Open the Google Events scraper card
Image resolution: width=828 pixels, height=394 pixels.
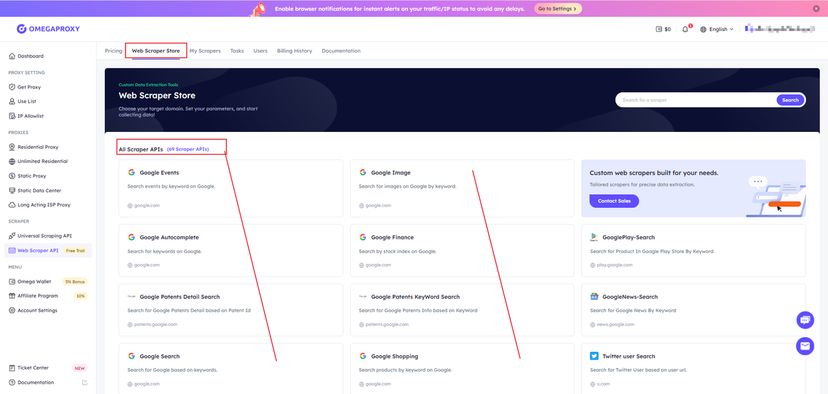pyautogui.click(x=230, y=188)
